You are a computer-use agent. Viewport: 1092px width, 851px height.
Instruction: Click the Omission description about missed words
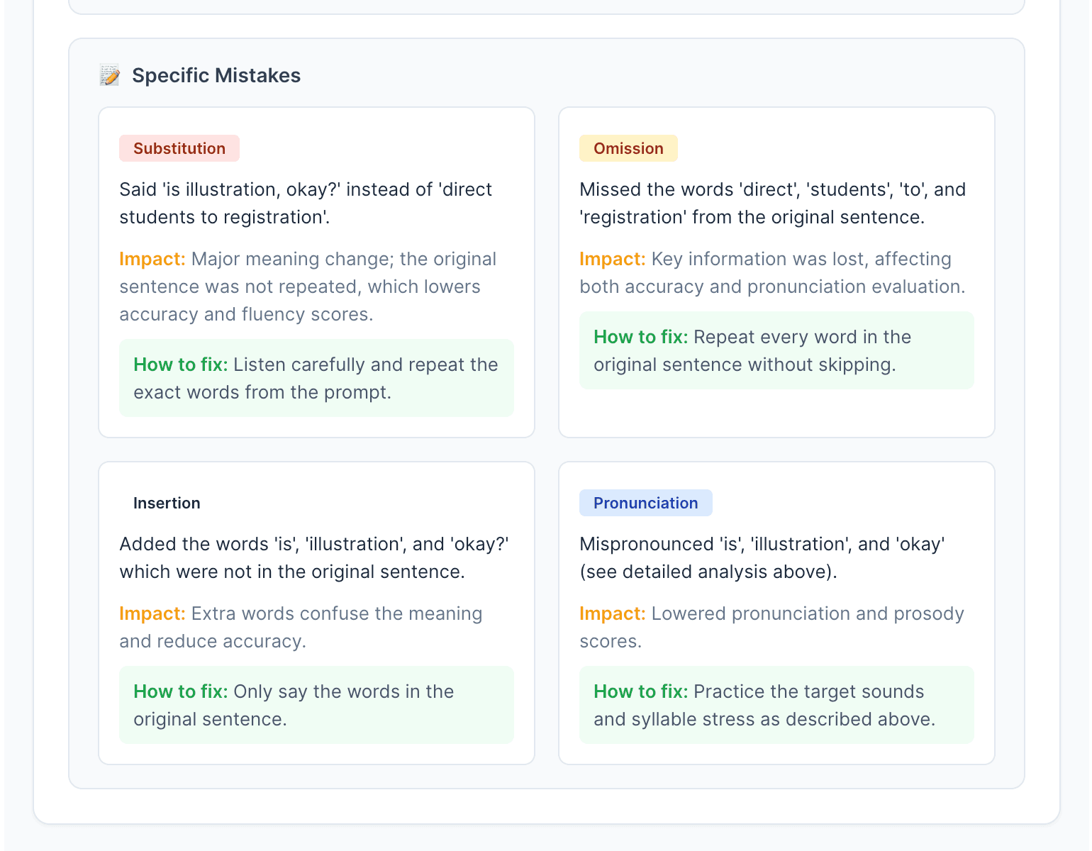pos(772,204)
